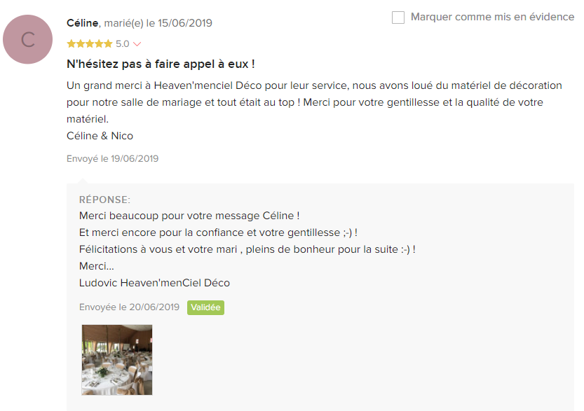Click the review text about Heaven'menciel Déco

pyautogui.click(x=314, y=102)
